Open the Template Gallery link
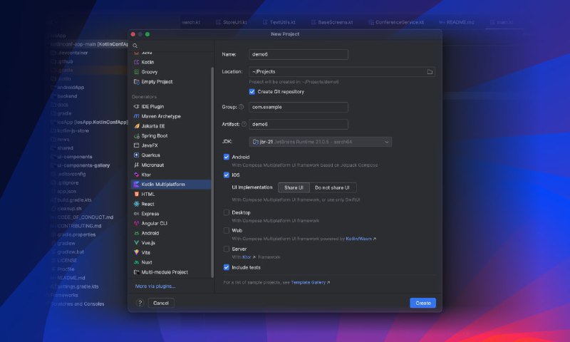The image size is (570, 342). (310, 282)
